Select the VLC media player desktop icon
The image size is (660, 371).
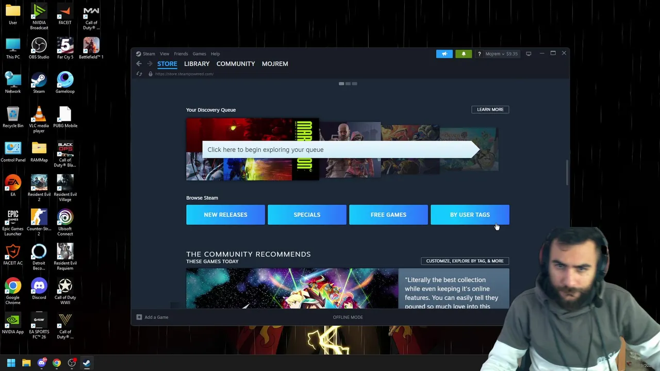point(39,120)
